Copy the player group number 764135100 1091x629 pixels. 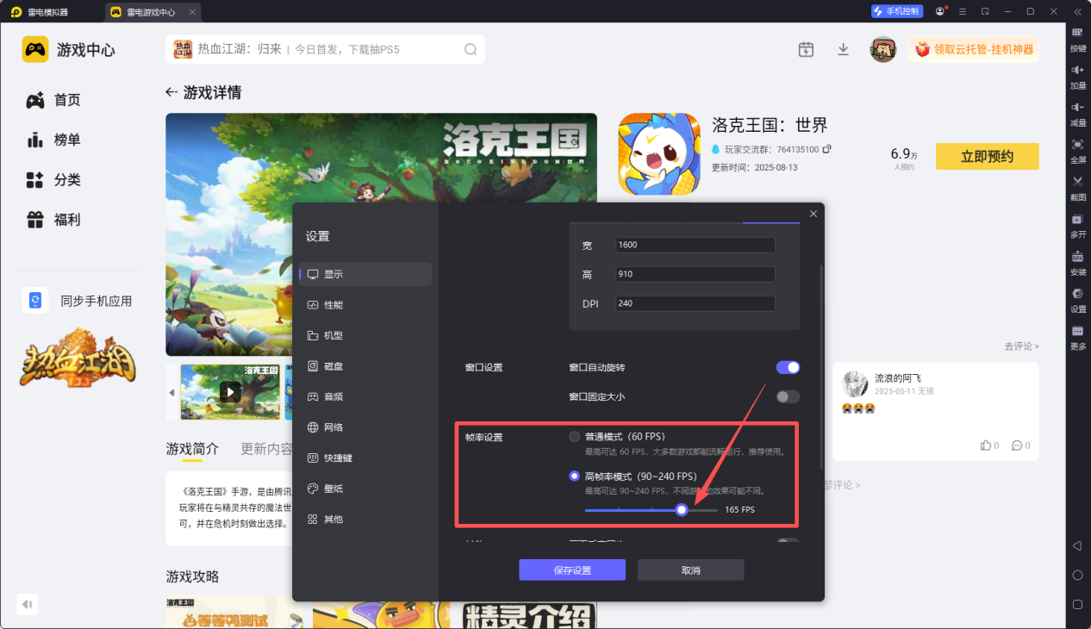coord(827,149)
